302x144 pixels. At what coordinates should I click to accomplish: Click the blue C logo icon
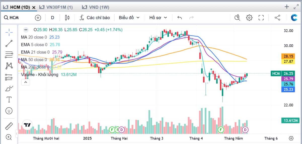point(294,18)
